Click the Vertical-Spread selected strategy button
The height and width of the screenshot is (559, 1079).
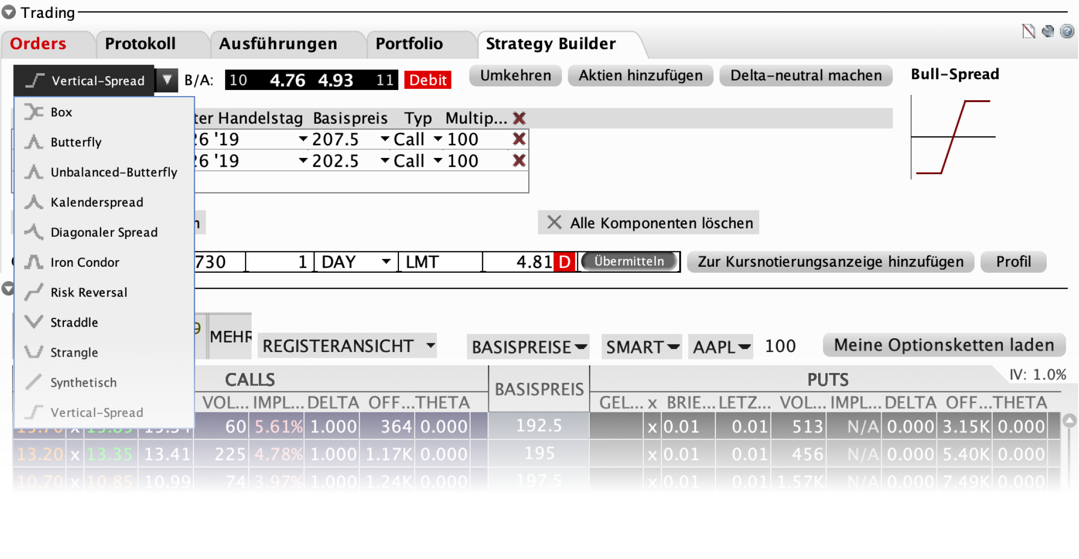pos(84,80)
